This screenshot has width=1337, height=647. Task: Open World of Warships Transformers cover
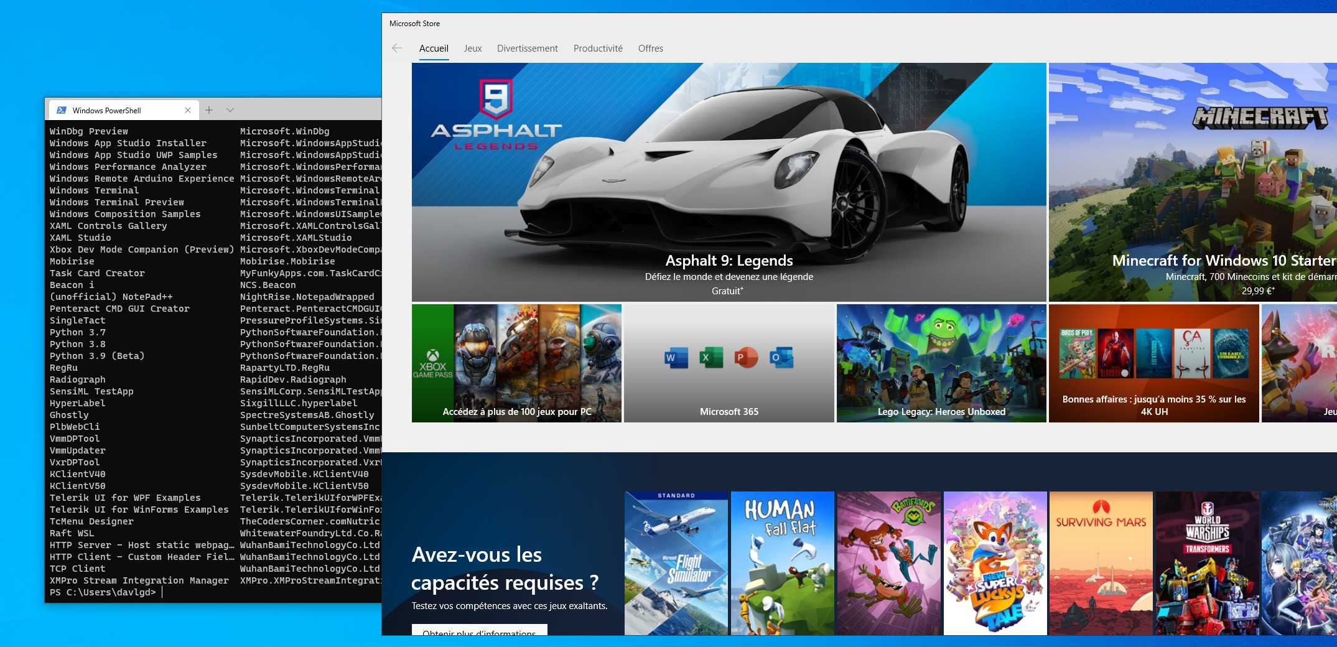[x=1208, y=563]
